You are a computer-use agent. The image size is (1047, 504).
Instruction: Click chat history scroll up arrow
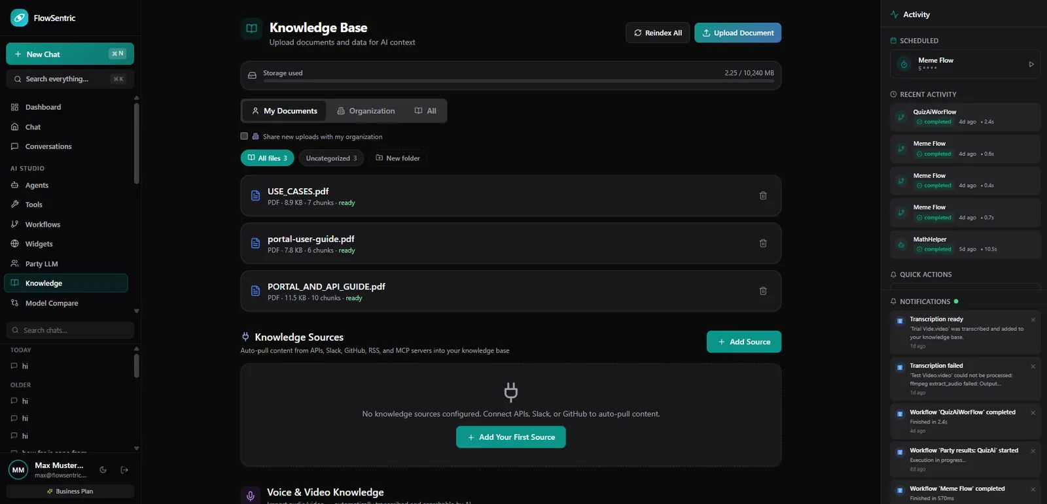136,348
